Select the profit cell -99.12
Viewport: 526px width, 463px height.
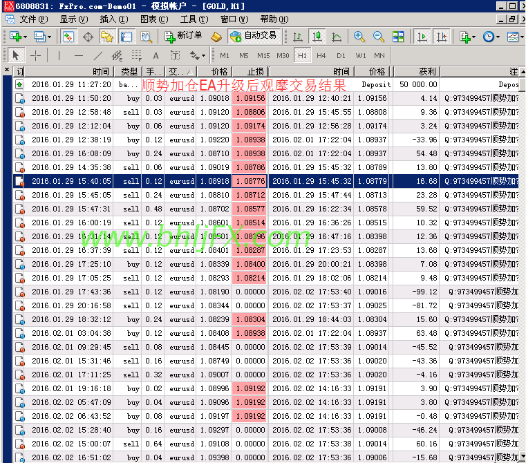[415, 292]
